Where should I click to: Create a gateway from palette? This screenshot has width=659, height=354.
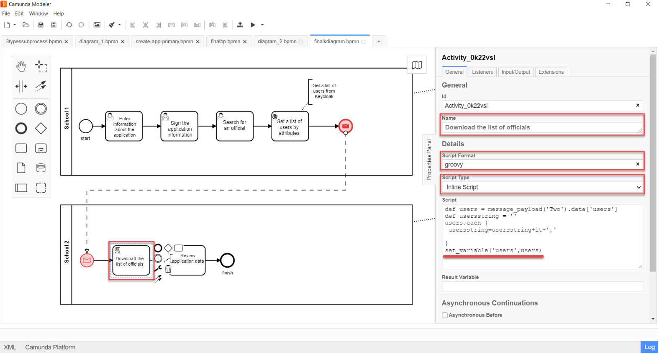click(41, 129)
